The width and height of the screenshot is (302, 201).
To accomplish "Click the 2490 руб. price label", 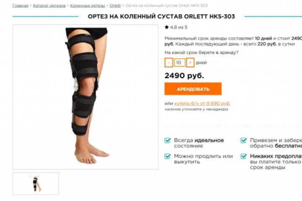I will [x=184, y=76].
